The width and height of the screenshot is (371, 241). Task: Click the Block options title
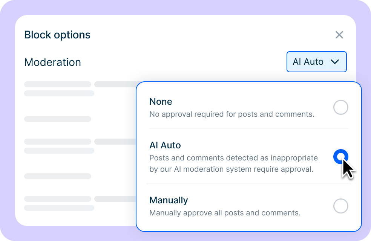[x=57, y=35]
